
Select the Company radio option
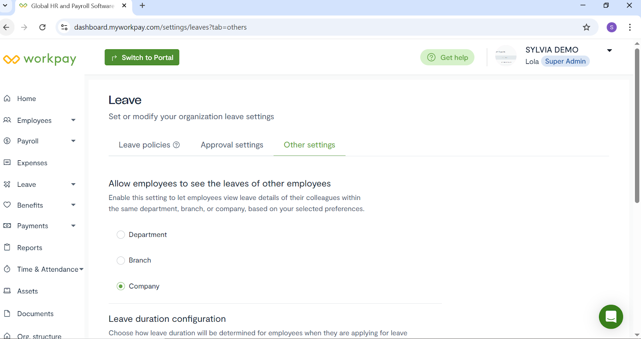click(121, 286)
